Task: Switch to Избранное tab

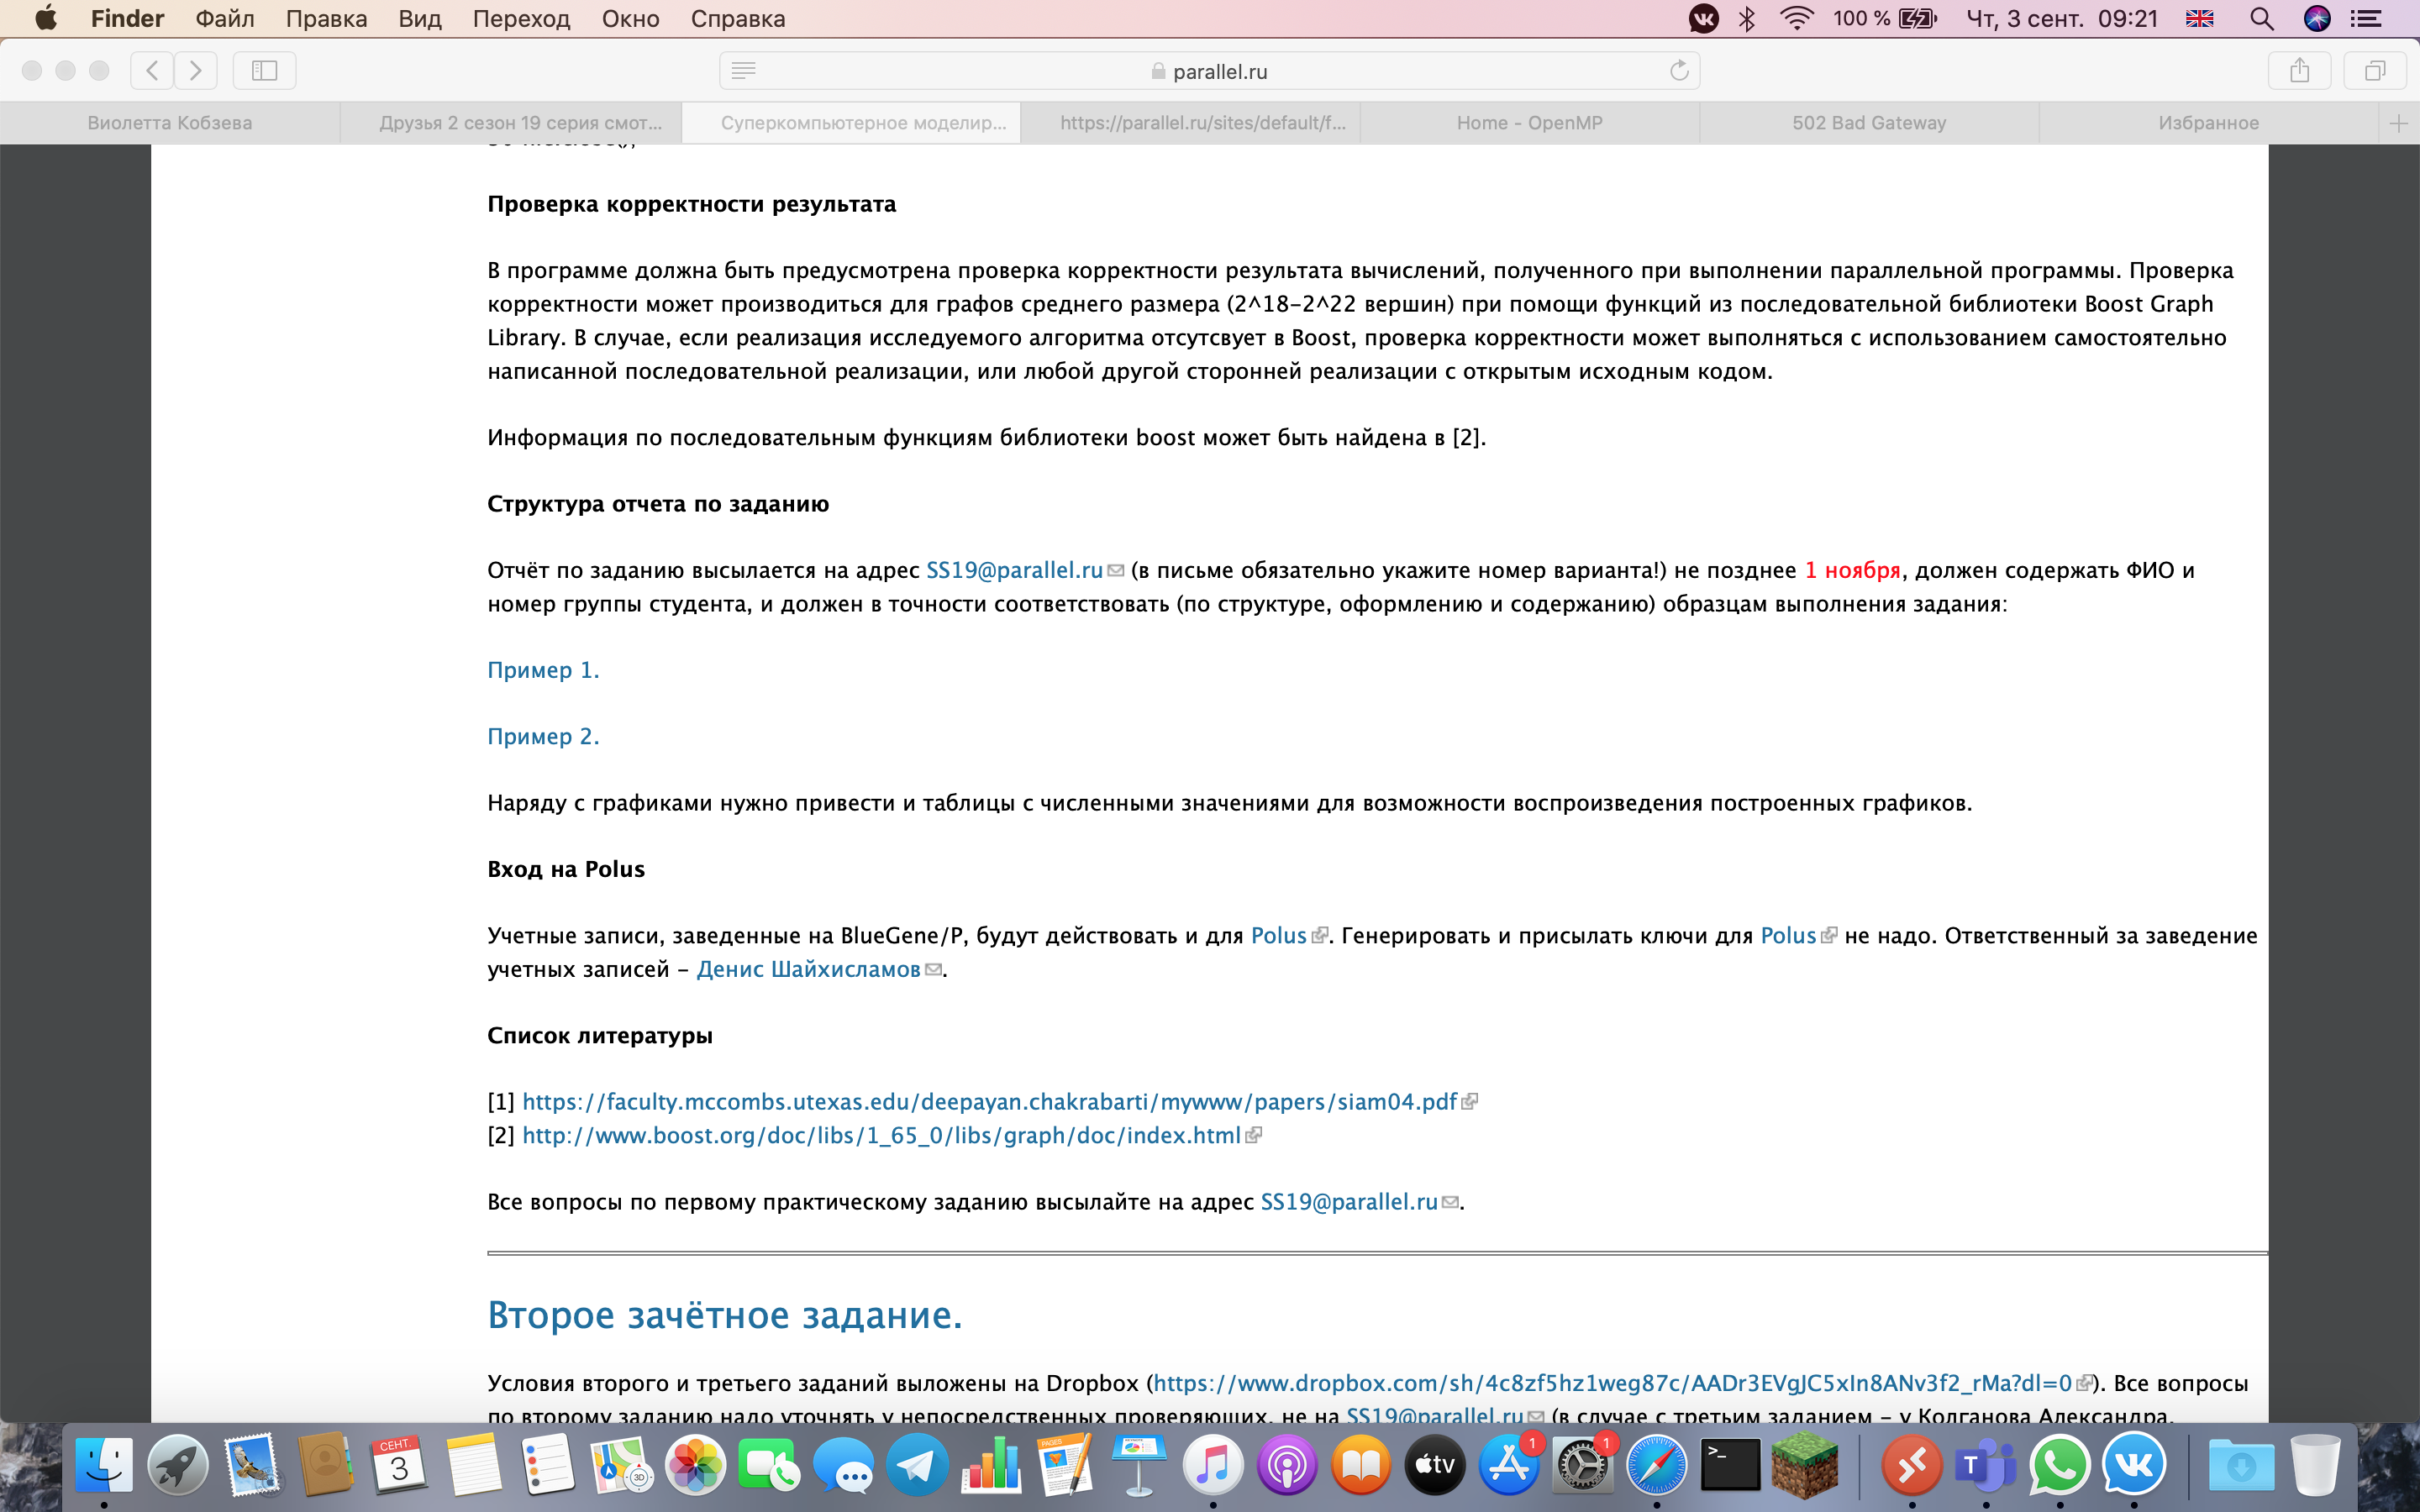Action: tap(2208, 123)
